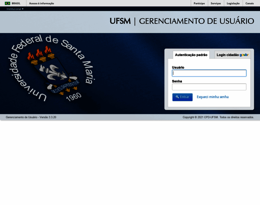Click the version text Versão 3.3.20
The width and height of the screenshot is (260, 205).
[48, 117]
